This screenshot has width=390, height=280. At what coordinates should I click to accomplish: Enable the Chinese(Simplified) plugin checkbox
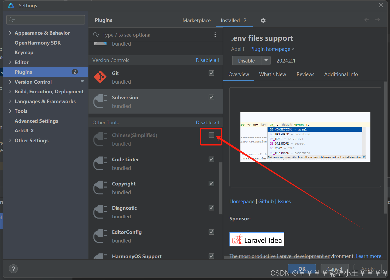click(x=211, y=135)
